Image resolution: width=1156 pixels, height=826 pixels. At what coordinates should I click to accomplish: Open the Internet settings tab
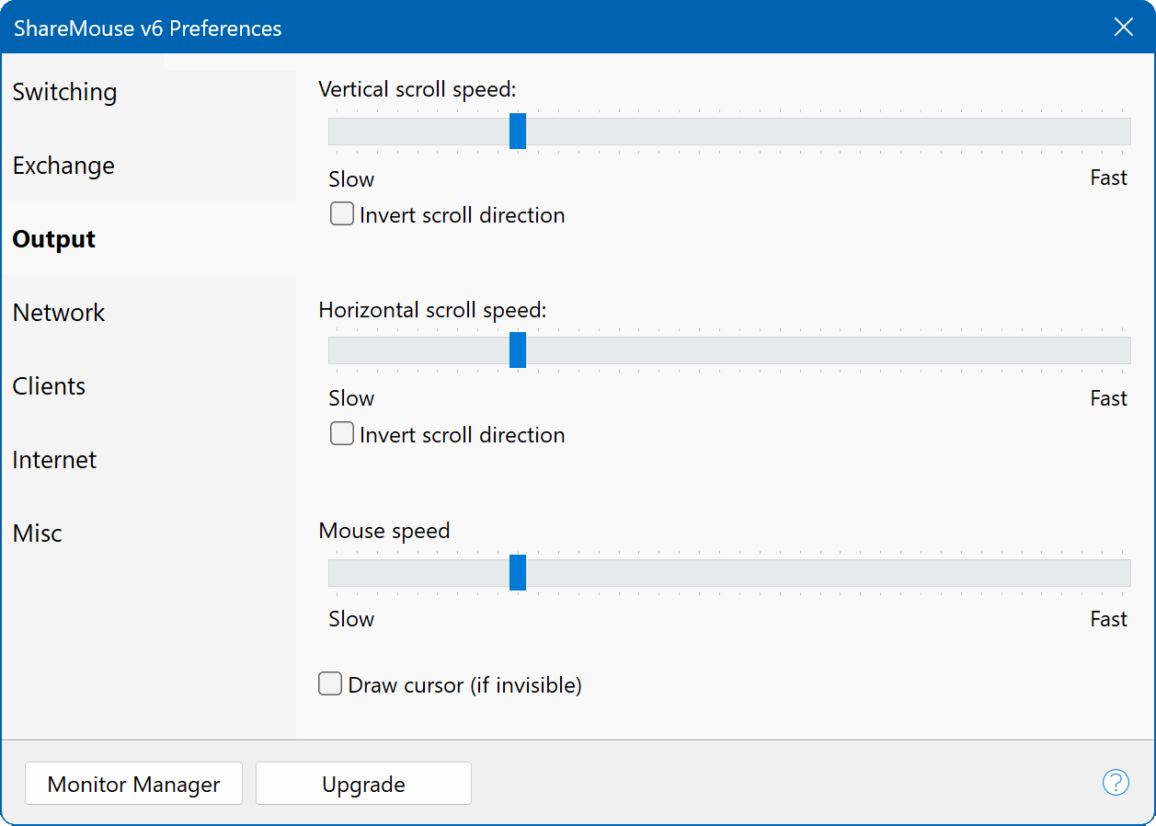[x=149, y=460]
